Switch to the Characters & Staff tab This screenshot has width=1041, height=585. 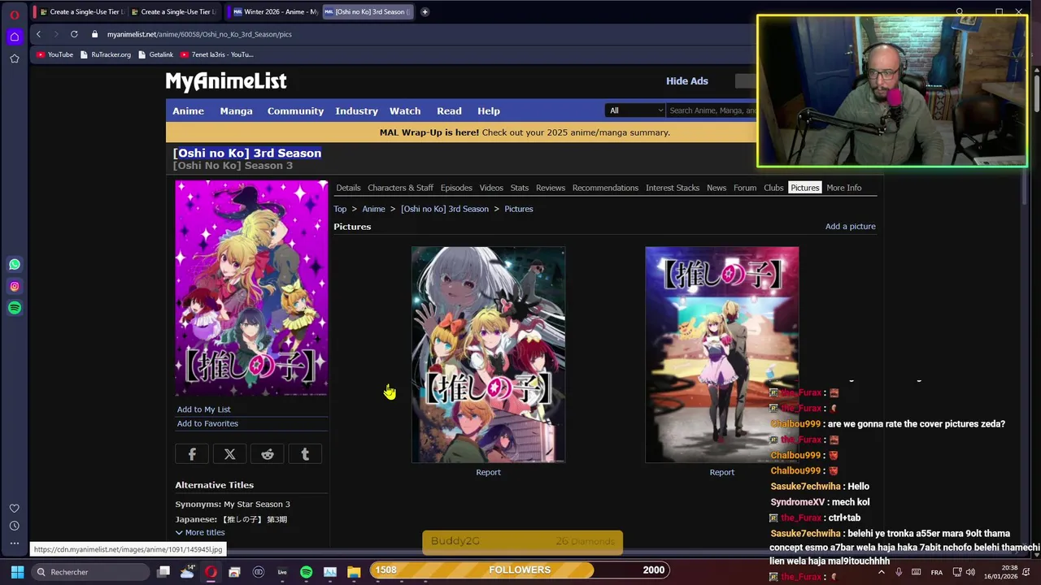[400, 188]
